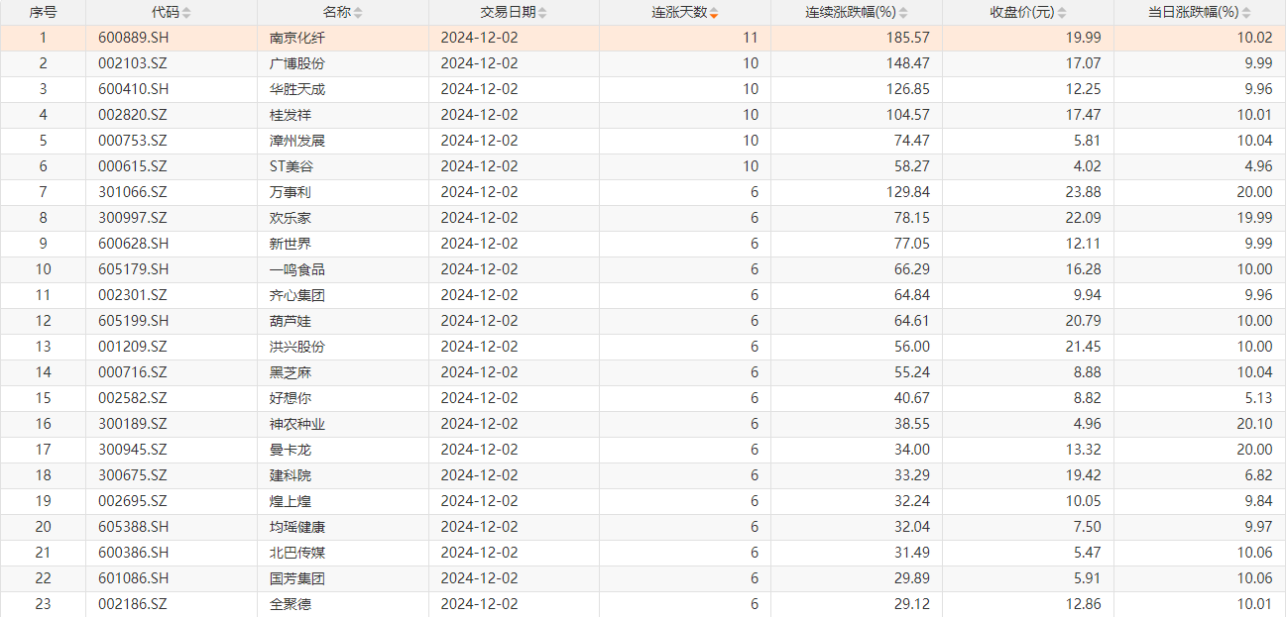Sort by the 连续涨跌幅(%) column sort arrows
This screenshot has height=617, width=1286.
904,13
